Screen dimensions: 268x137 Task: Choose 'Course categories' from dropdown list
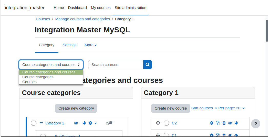(51, 77)
